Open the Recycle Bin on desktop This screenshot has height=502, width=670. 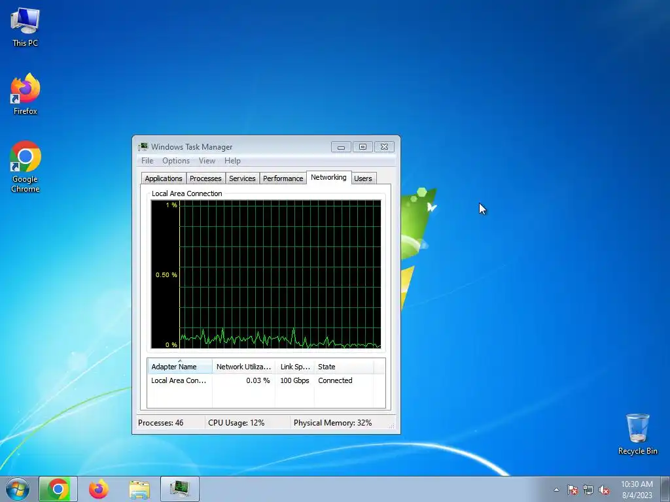[x=637, y=434]
